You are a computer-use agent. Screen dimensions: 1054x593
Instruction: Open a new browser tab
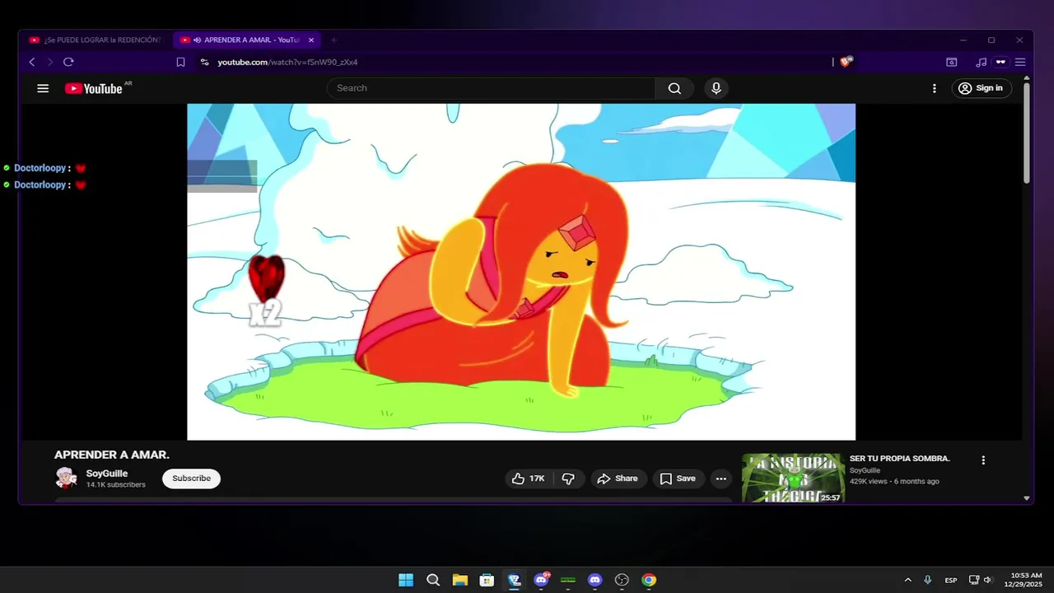click(333, 40)
